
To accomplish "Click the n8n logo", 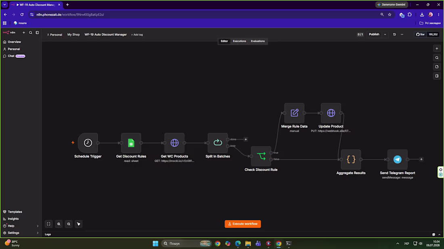I will [x=9, y=33].
